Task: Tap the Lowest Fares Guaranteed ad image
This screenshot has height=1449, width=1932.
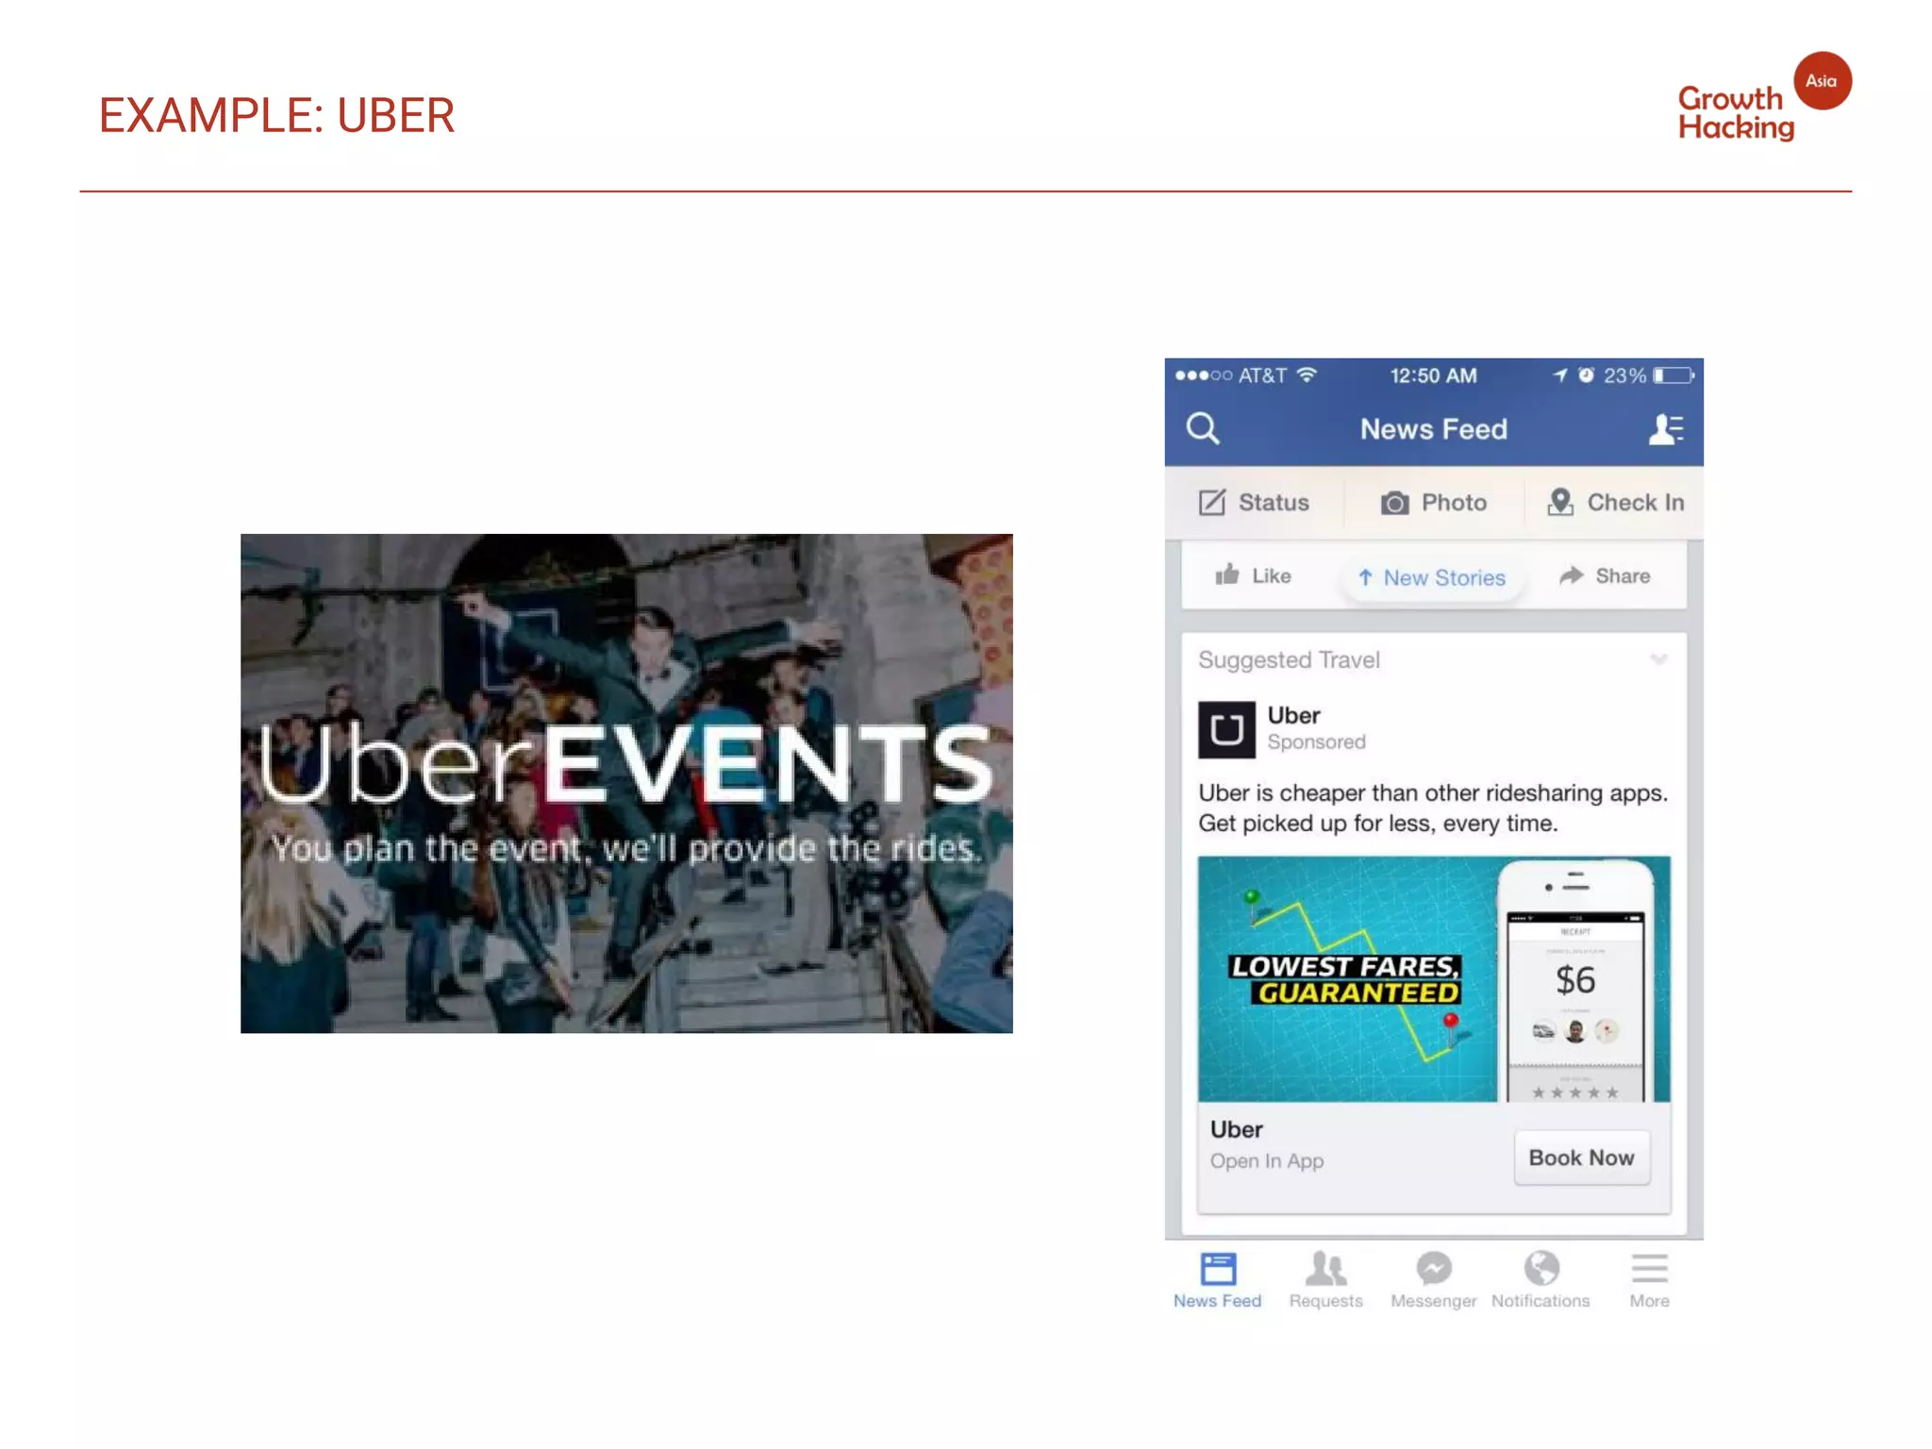Action: (x=1434, y=979)
